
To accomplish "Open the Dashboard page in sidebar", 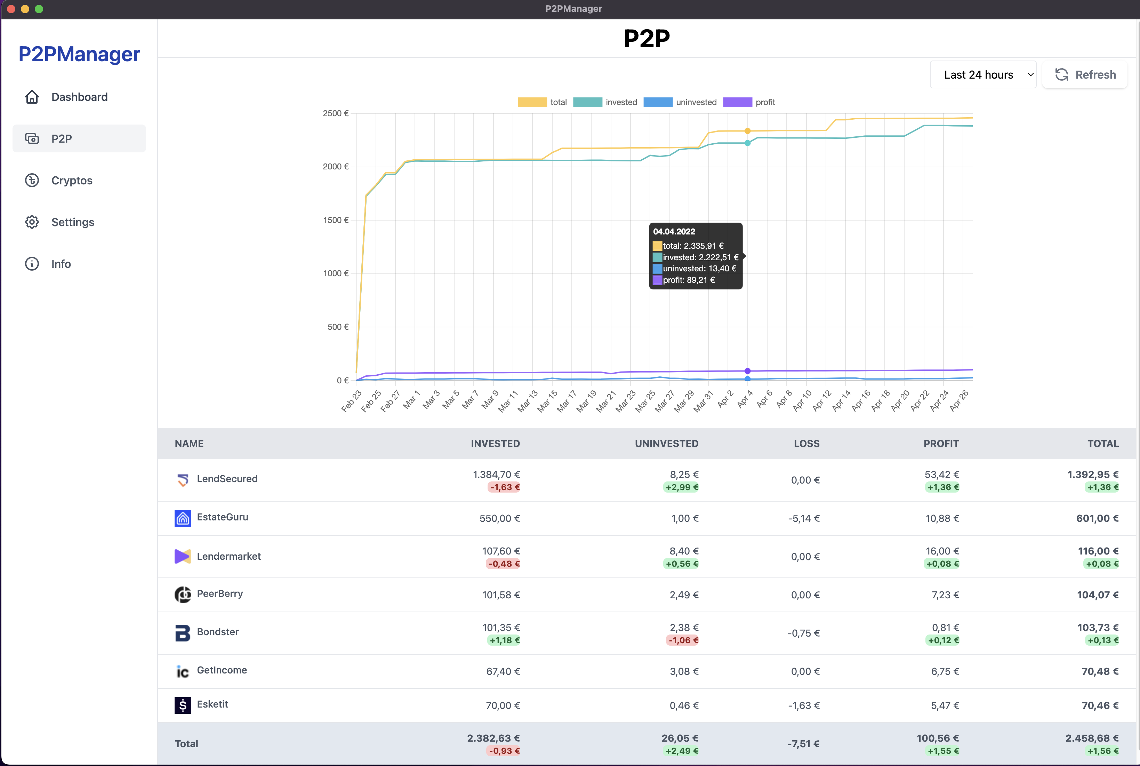I will point(79,97).
